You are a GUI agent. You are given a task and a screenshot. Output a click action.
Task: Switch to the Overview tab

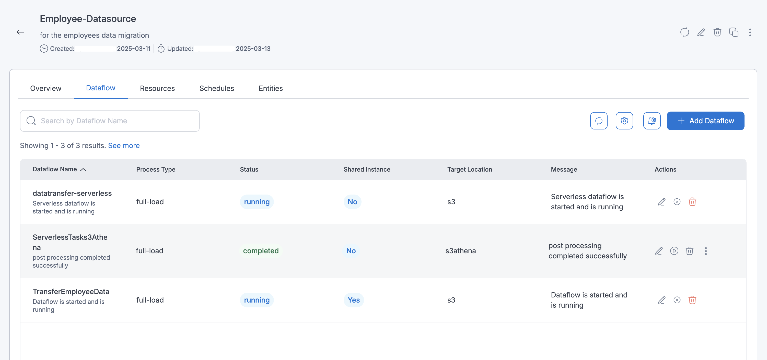[45, 88]
